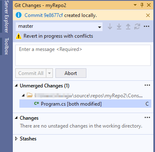Open Unmerged Changes ellipsis menu

tap(147, 85)
